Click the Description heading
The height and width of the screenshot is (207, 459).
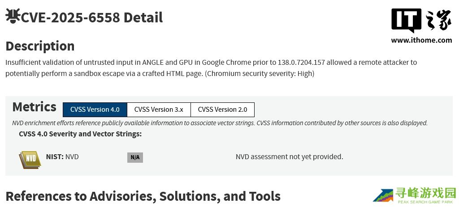coord(40,46)
